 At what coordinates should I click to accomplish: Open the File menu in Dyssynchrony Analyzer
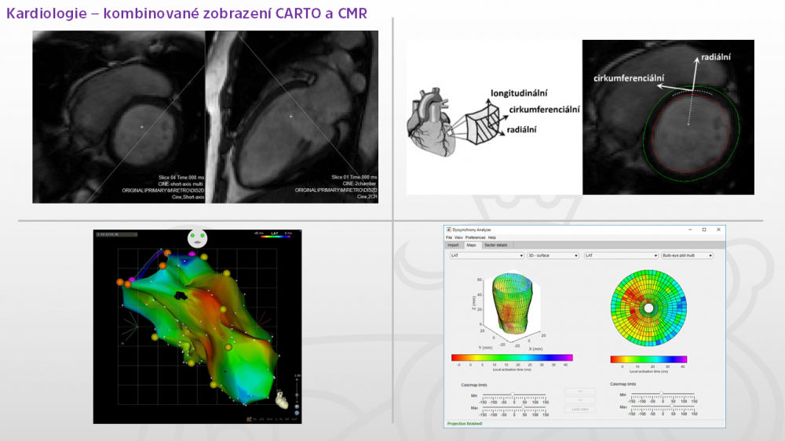click(448, 237)
